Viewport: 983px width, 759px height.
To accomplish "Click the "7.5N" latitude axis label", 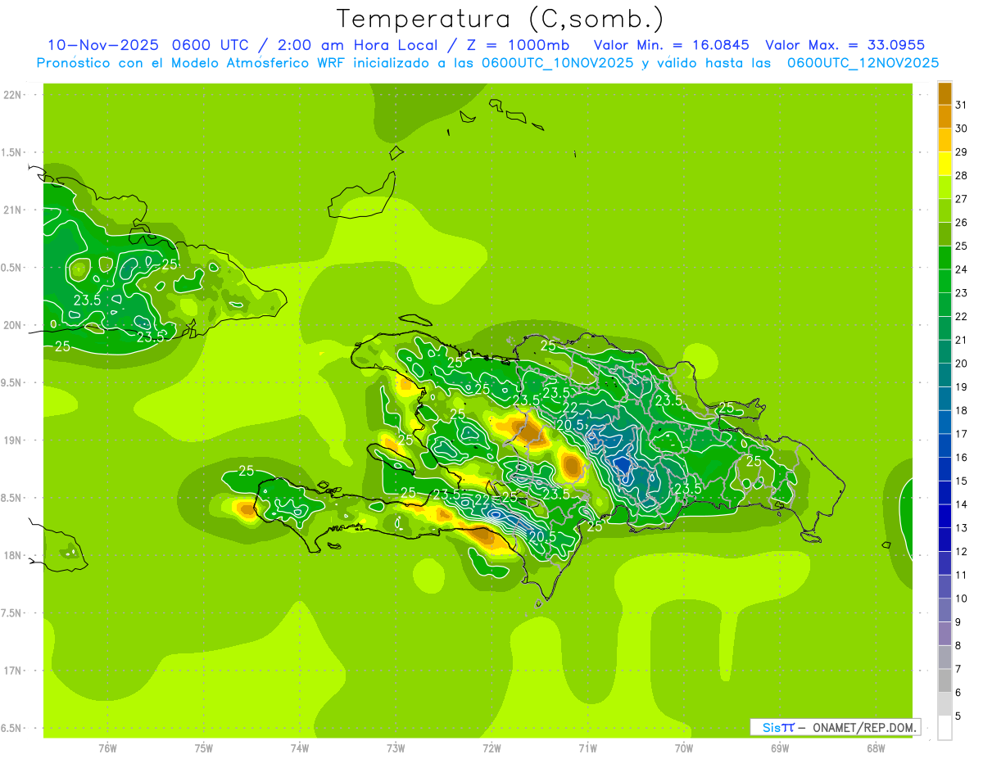I will coord(11,613).
